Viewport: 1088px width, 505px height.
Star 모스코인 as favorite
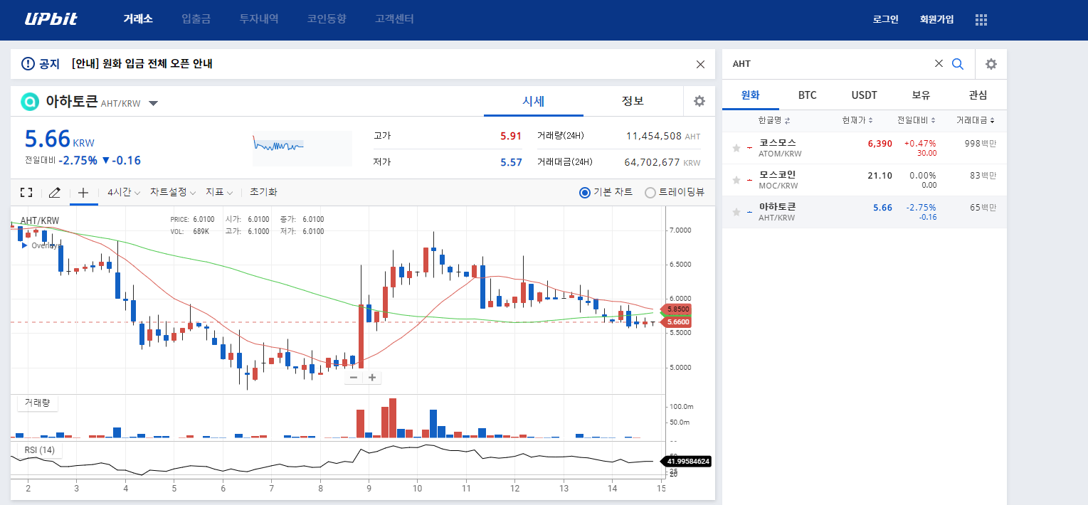[736, 180]
